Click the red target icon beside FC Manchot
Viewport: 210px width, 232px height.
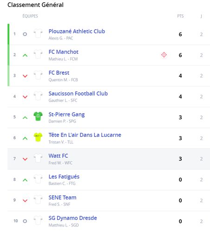(x=164, y=55)
